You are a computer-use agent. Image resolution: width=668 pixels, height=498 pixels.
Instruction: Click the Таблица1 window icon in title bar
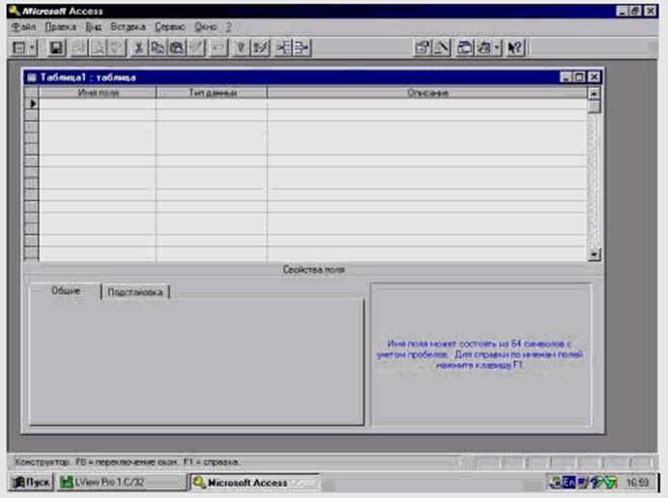point(32,77)
